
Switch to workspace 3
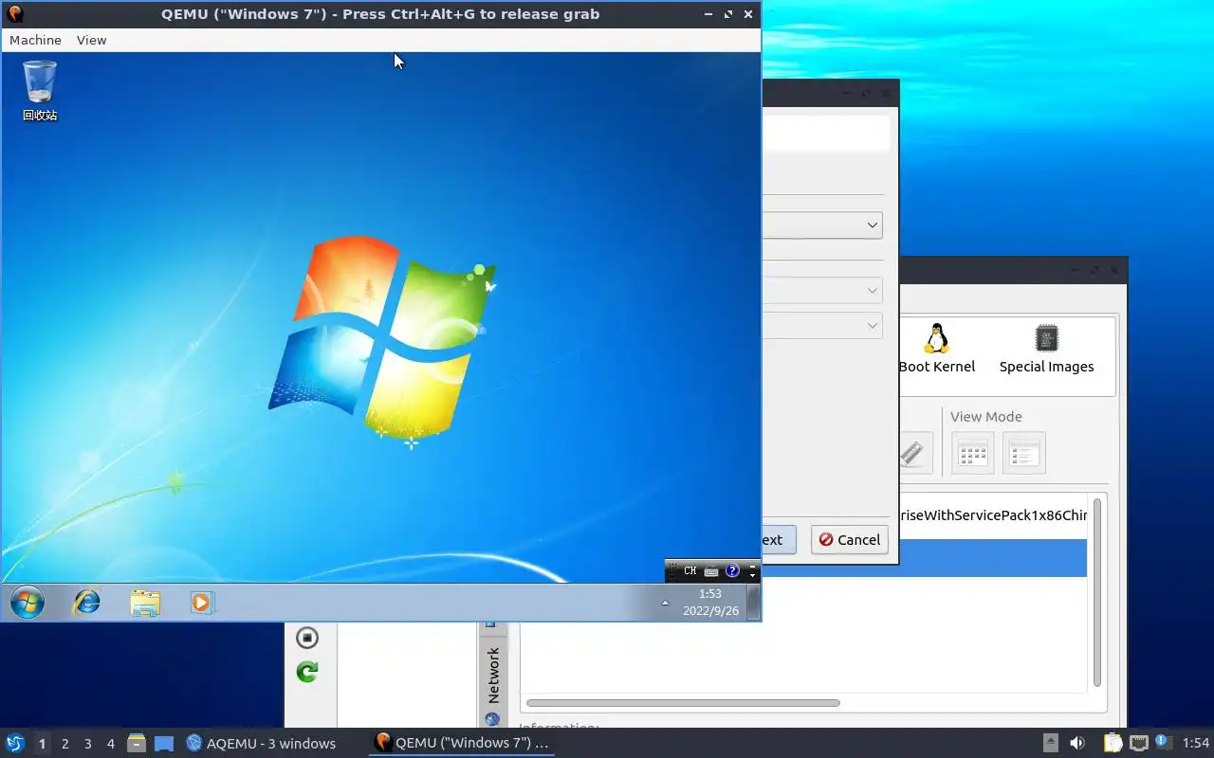(87, 744)
